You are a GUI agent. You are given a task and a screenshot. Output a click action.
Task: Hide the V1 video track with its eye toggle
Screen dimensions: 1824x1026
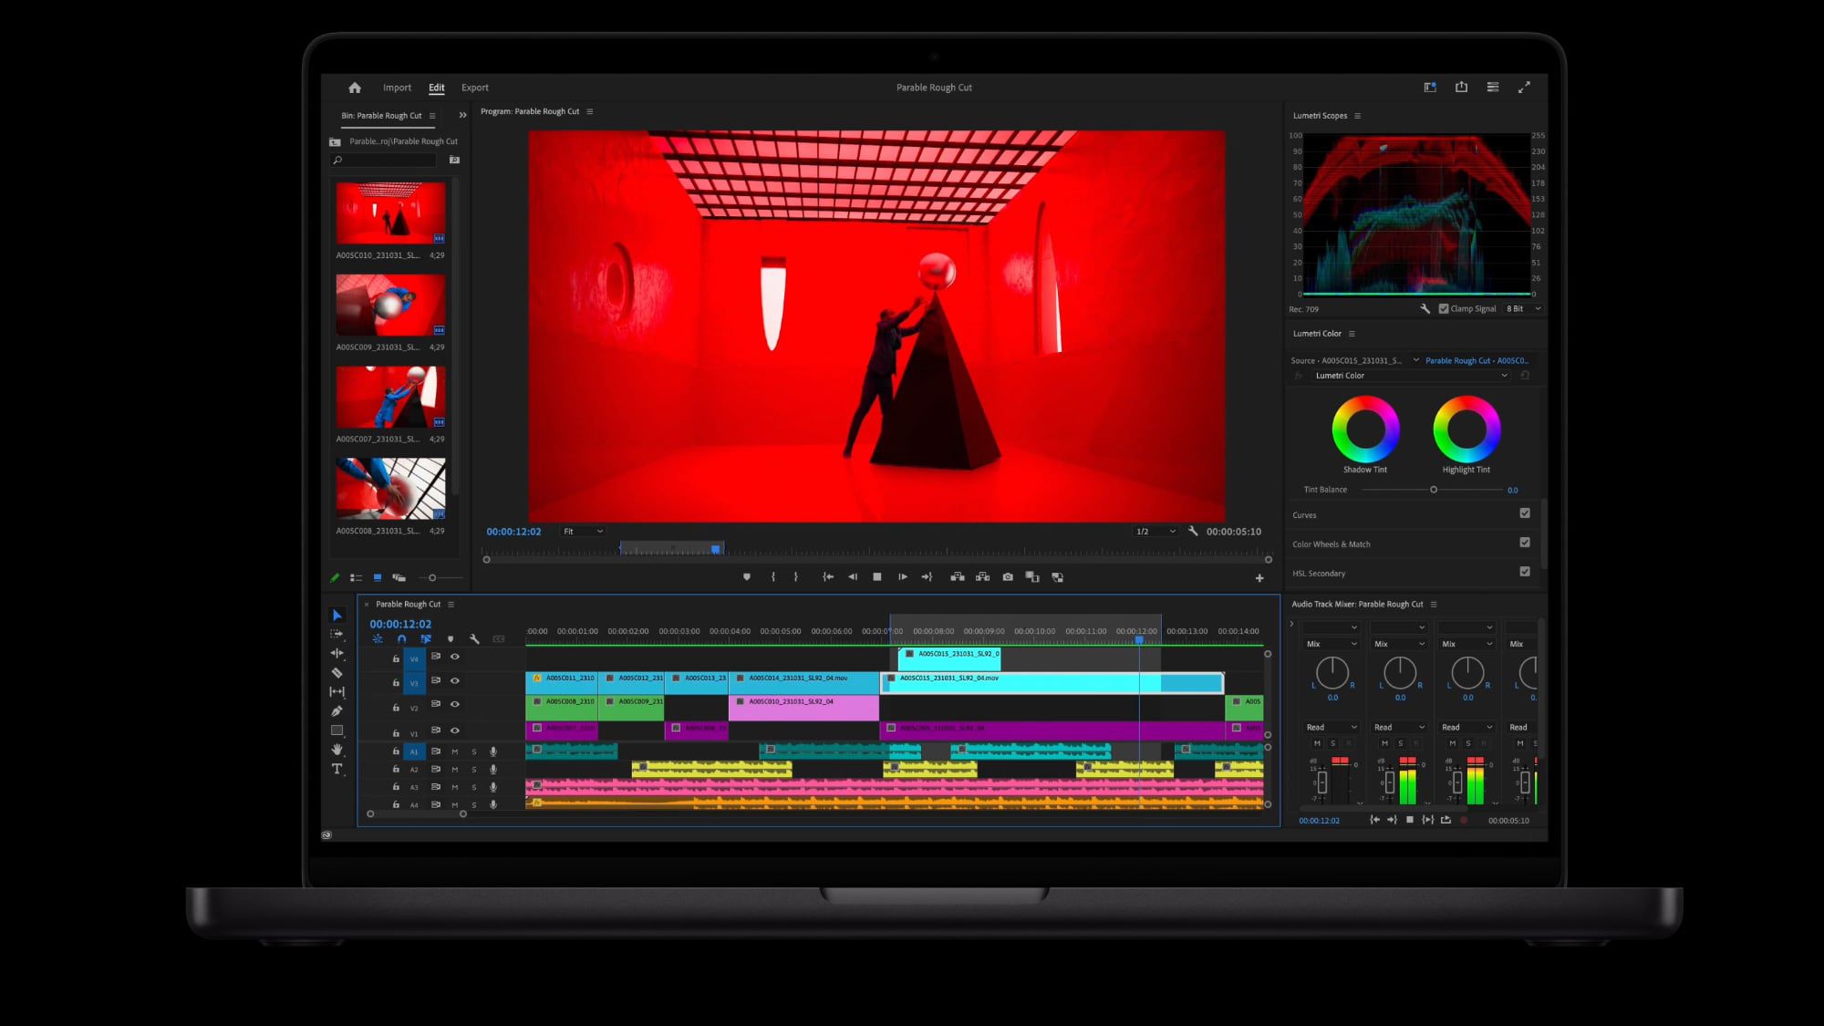click(455, 730)
